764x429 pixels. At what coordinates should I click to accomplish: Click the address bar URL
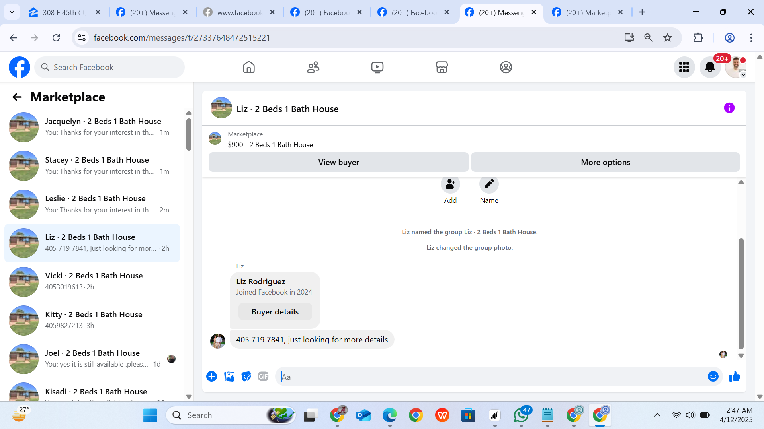[x=182, y=38]
